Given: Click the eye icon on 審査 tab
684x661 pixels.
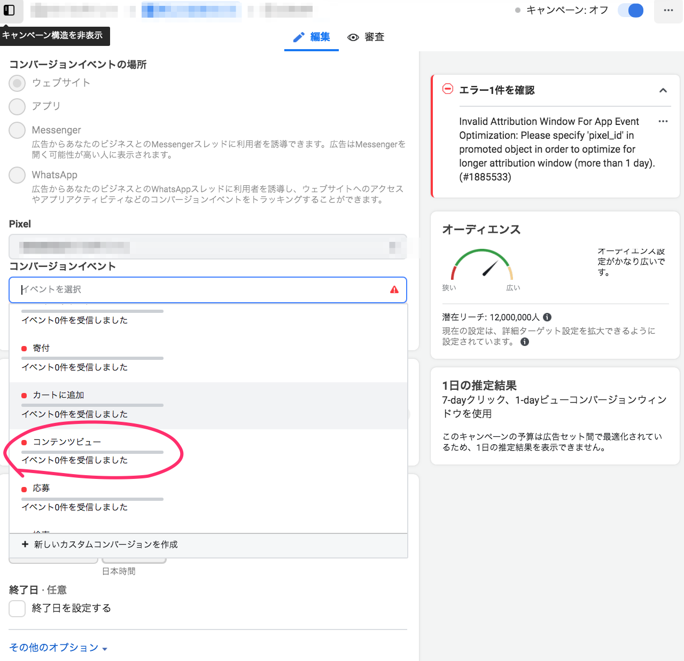Looking at the screenshot, I should 353,37.
